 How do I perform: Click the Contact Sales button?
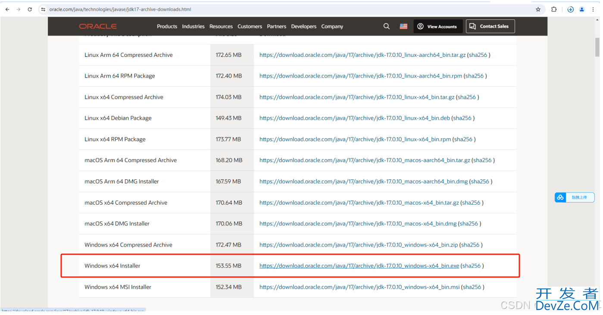click(x=490, y=26)
